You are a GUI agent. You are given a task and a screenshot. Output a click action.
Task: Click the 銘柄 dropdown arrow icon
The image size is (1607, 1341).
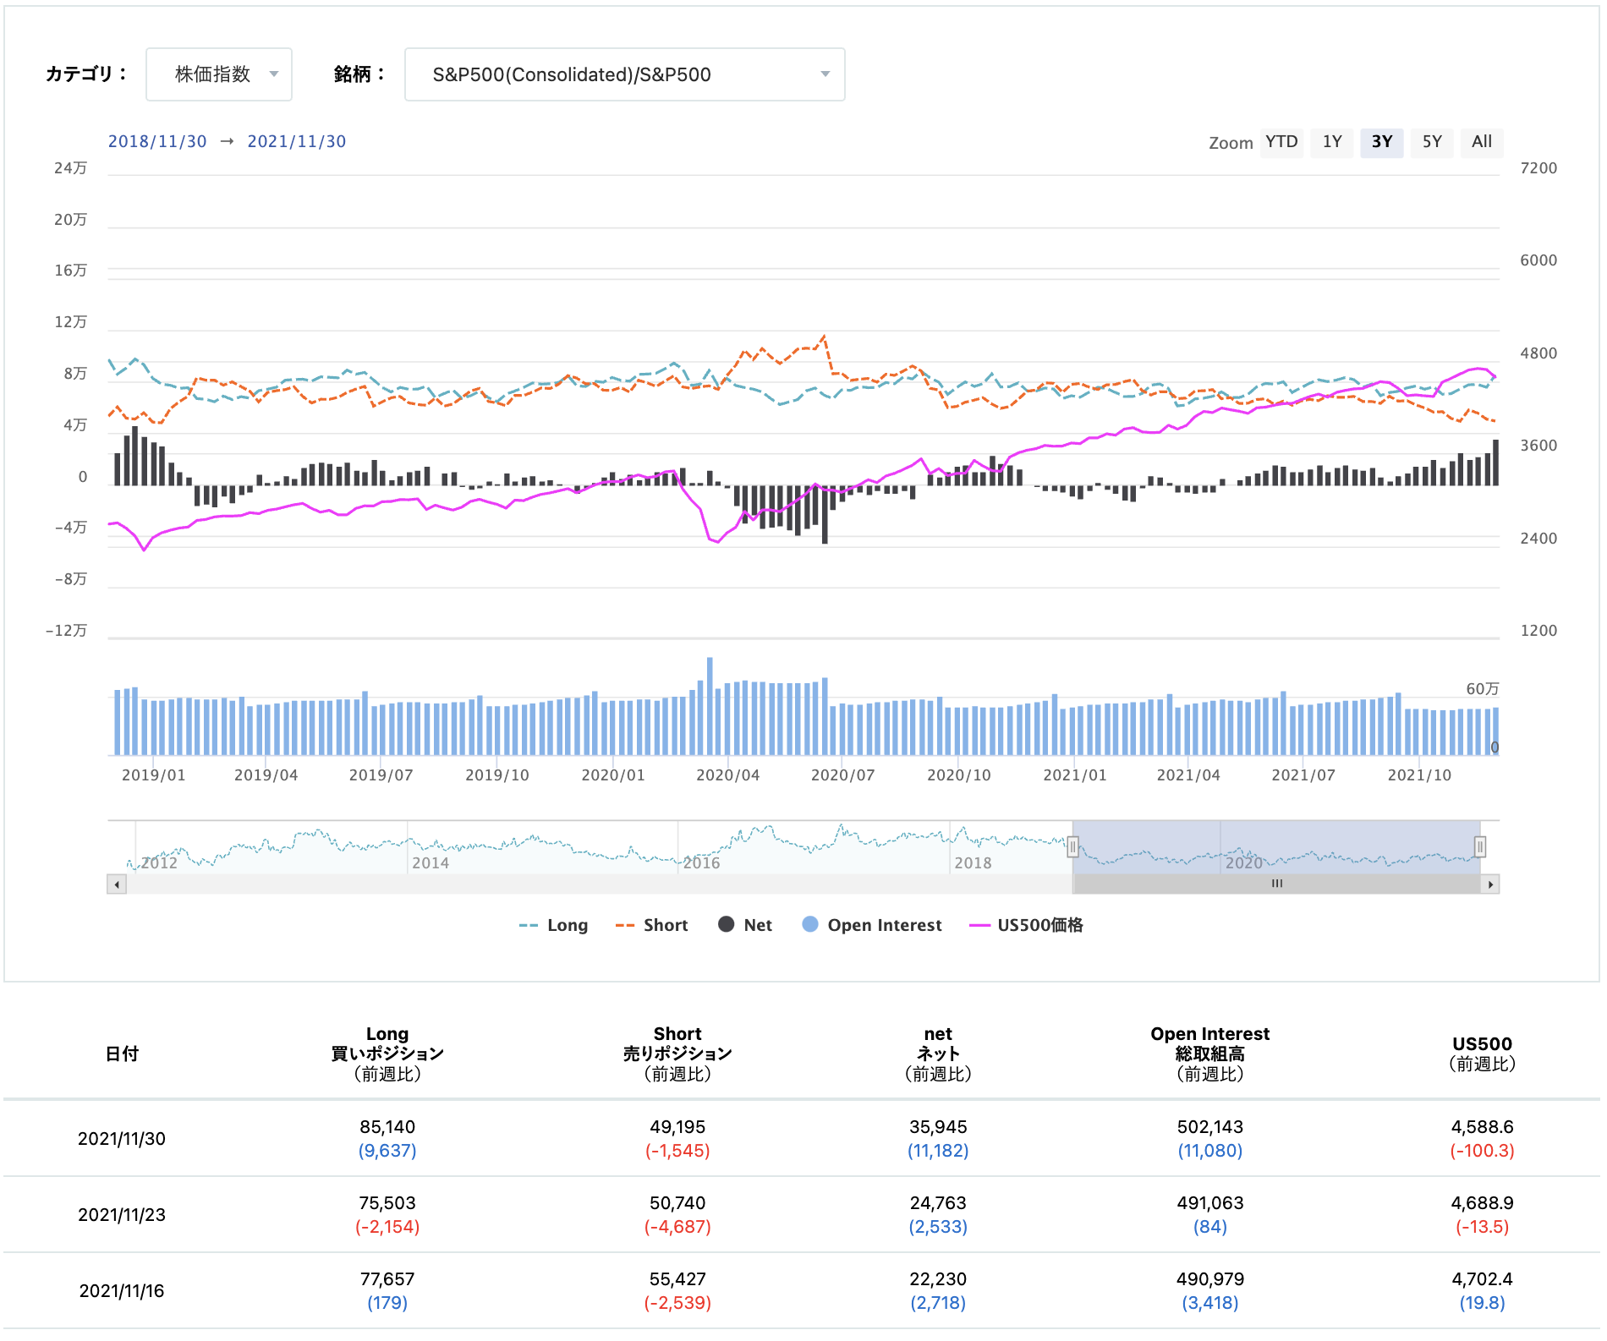coord(825,74)
